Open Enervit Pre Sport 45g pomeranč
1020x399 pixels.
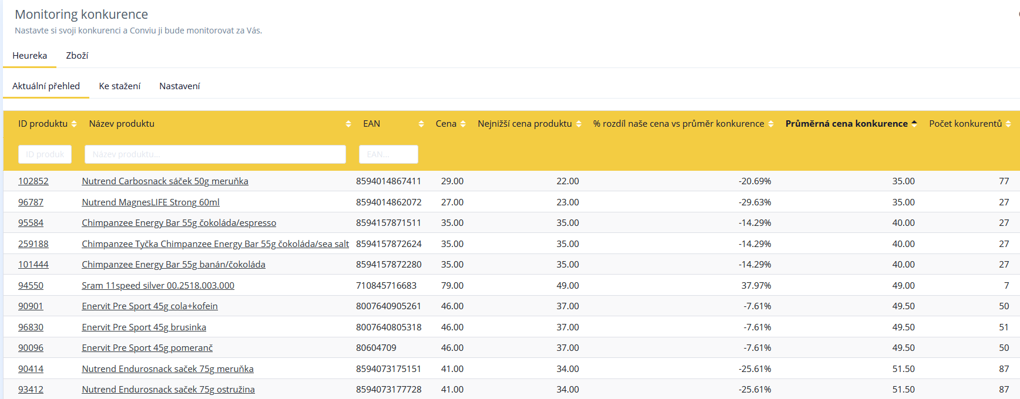(x=147, y=348)
